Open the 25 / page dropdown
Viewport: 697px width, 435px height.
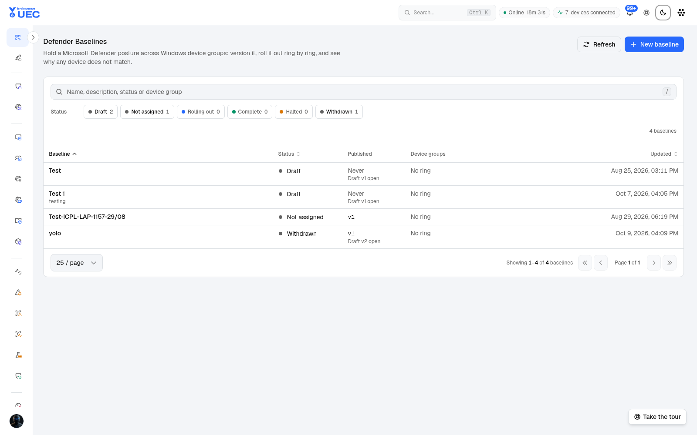click(77, 263)
